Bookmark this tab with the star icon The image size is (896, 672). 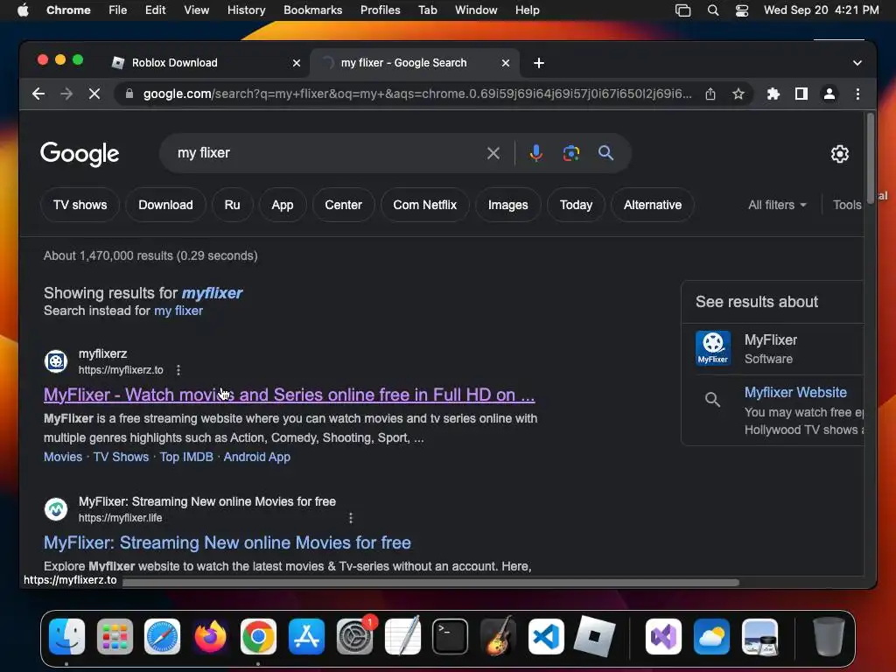pos(738,94)
